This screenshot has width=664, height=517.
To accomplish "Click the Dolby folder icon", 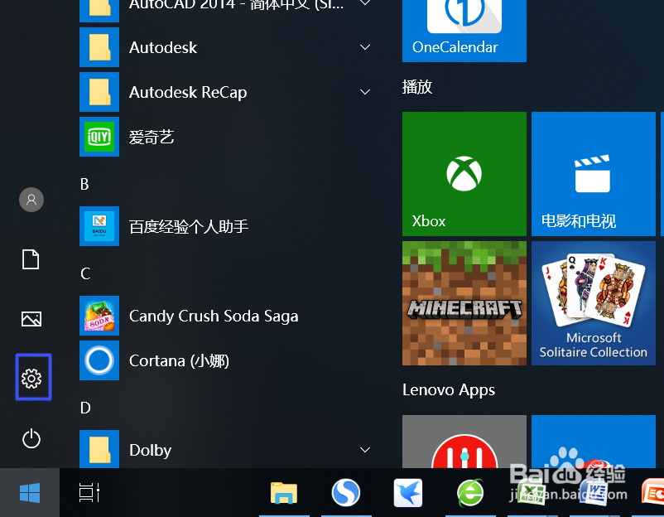I will [x=99, y=449].
